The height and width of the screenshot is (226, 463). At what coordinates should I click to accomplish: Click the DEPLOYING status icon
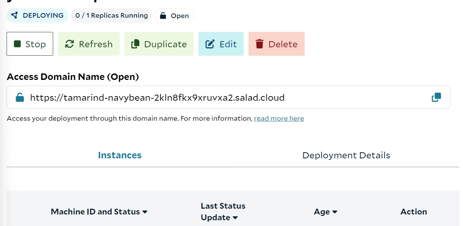click(15, 15)
